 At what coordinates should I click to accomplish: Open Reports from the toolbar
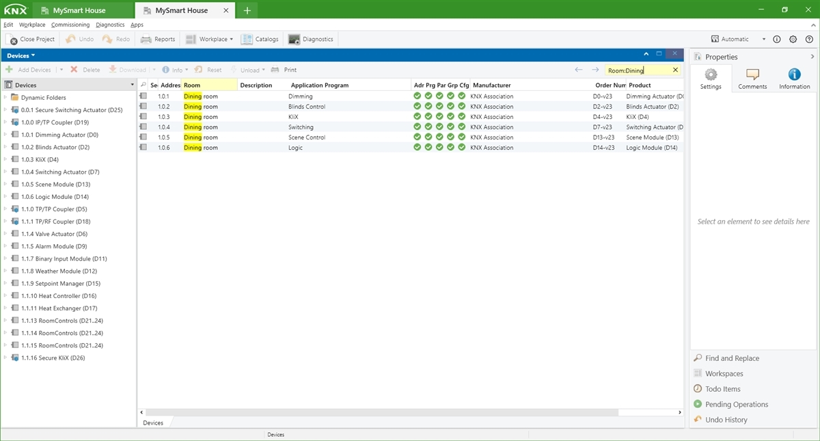point(158,39)
